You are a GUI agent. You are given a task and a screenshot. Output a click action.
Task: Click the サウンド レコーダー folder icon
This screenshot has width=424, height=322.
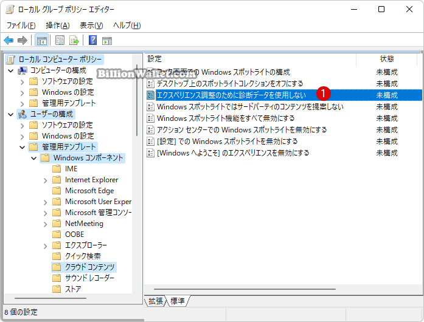pyautogui.click(x=57, y=278)
